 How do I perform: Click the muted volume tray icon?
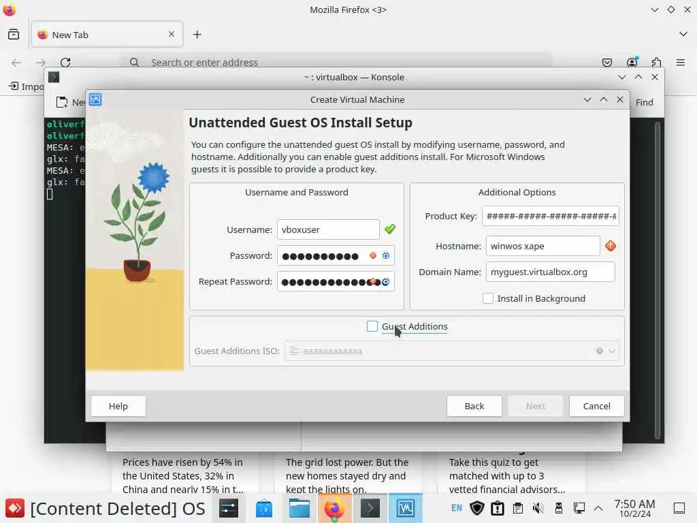(x=538, y=508)
